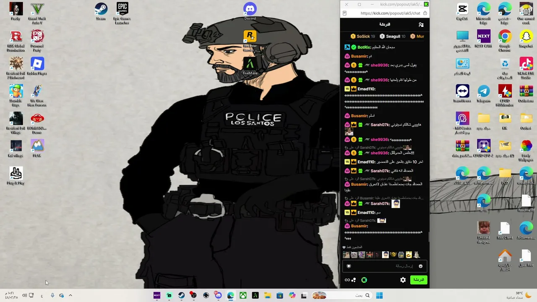Open the Pummel Party desktop shortcut
The height and width of the screenshot is (302, 537).
37,41
